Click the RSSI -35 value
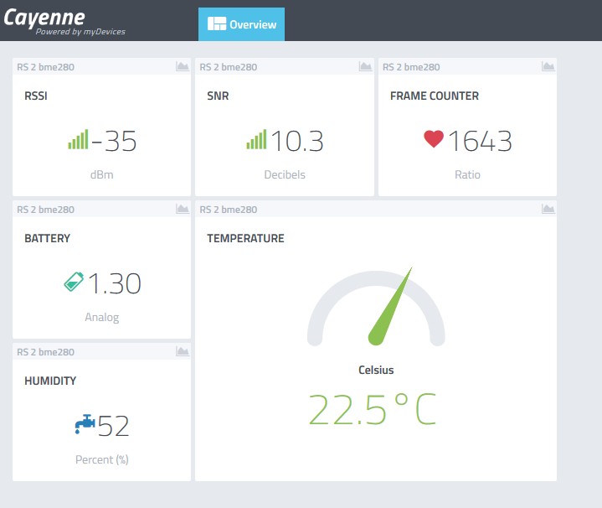The image size is (602, 508). (x=115, y=142)
